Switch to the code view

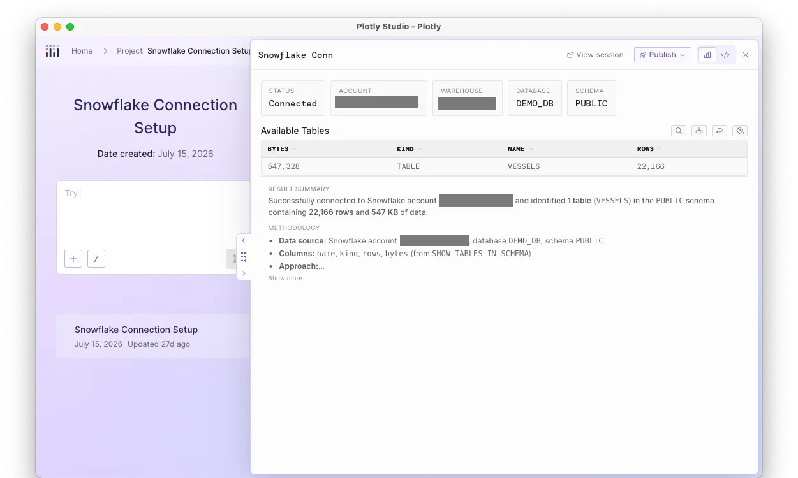tap(725, 55)
